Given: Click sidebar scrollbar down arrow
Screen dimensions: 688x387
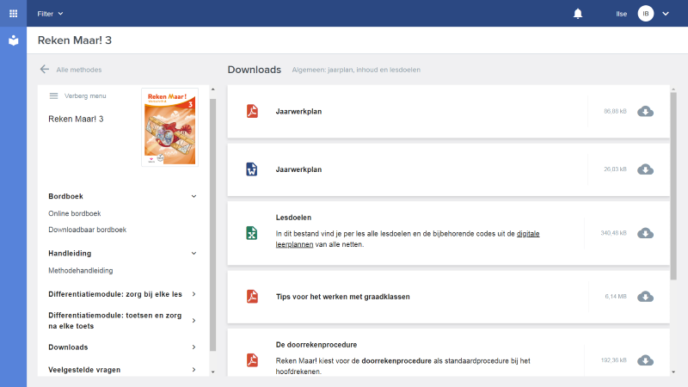Looking at the screenshot, I should (x=212, y=372).
